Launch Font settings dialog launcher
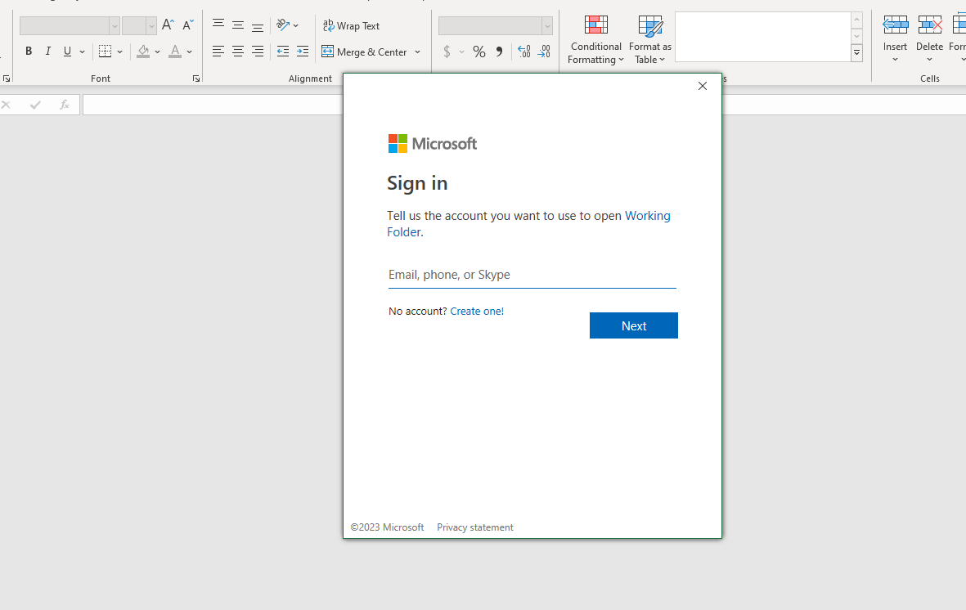 (196, 78)
